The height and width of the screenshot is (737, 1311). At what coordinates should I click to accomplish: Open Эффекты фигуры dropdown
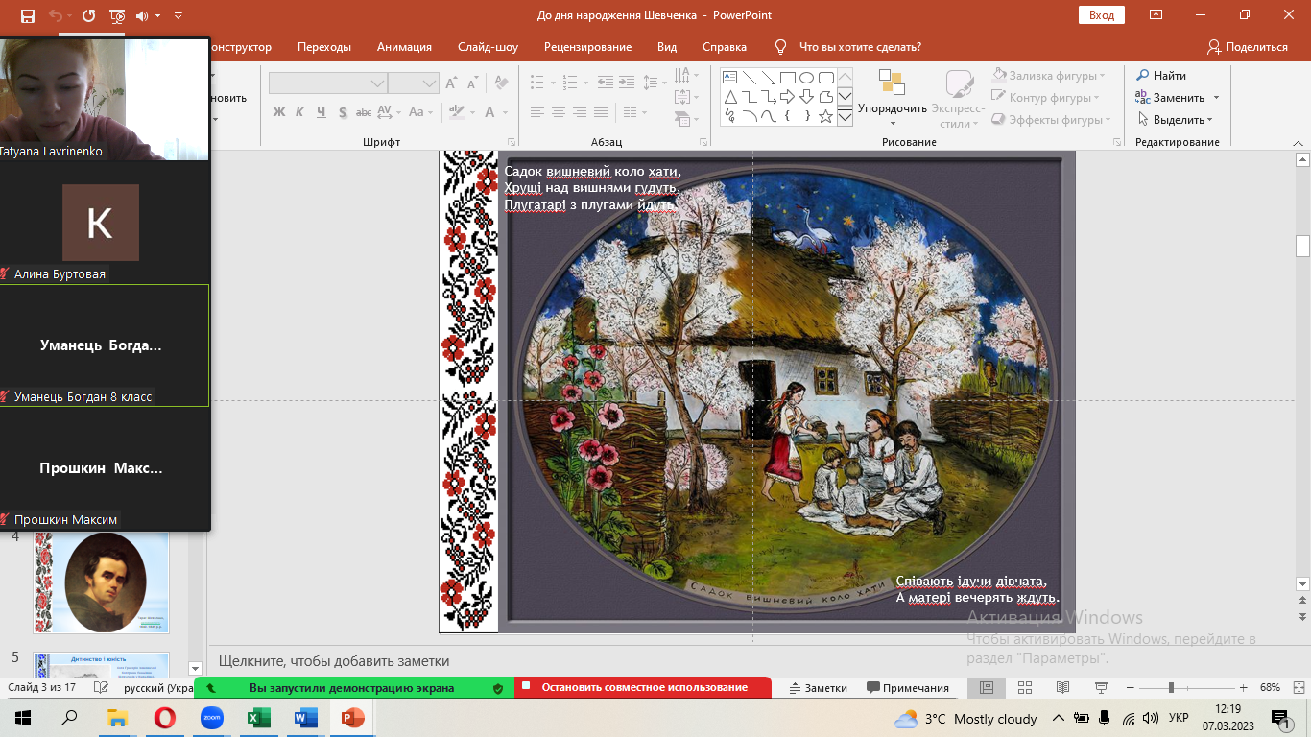[1051, 120]
